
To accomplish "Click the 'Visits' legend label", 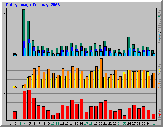I will point(159,69).
